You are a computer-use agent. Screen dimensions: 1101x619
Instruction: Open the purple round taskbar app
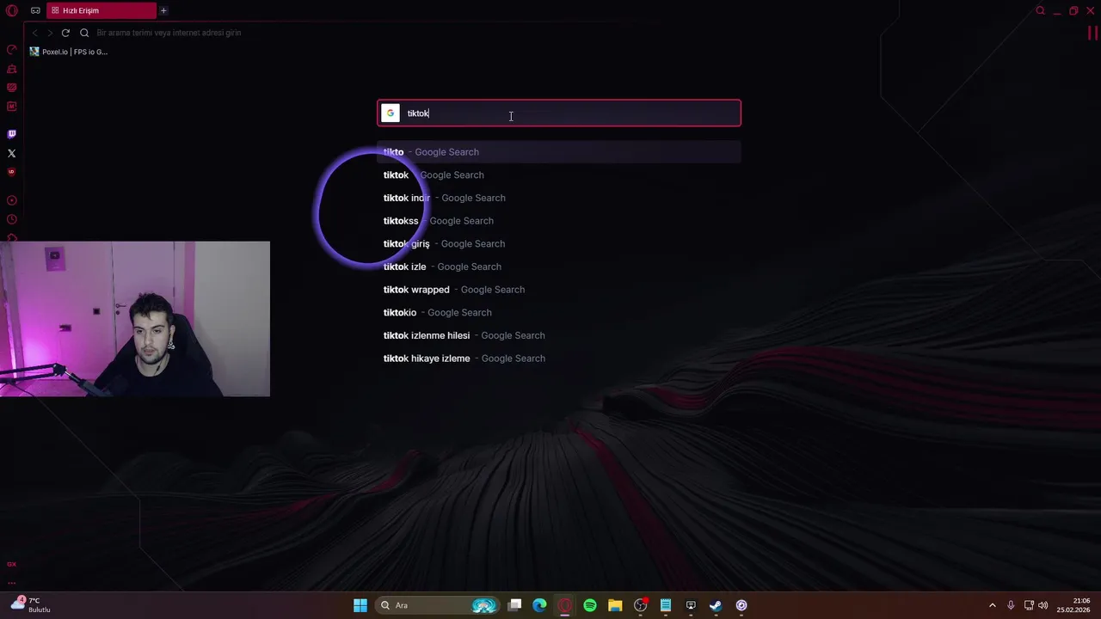coord(741,605)
